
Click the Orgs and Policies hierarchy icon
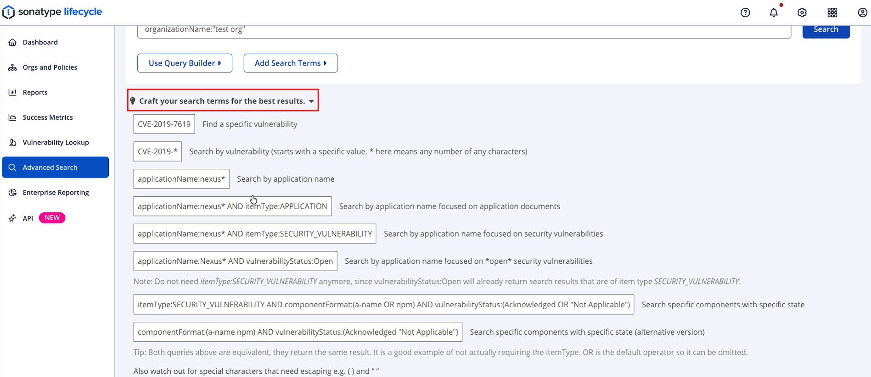coord(12,67)
